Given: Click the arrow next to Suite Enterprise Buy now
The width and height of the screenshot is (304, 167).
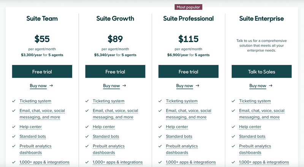Looking at the screenshot, I should 271,86.
